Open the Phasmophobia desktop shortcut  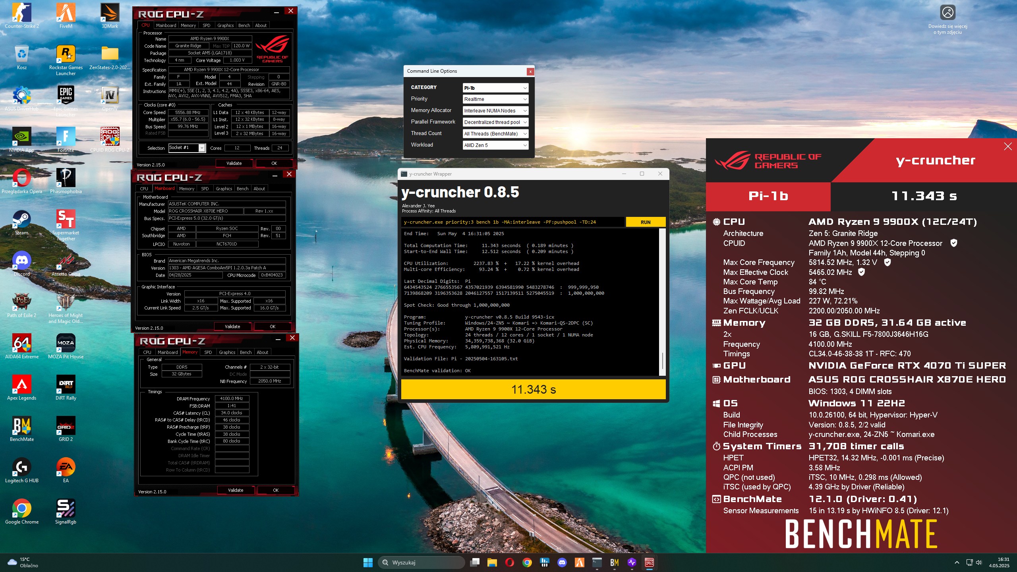coord(66,182)
